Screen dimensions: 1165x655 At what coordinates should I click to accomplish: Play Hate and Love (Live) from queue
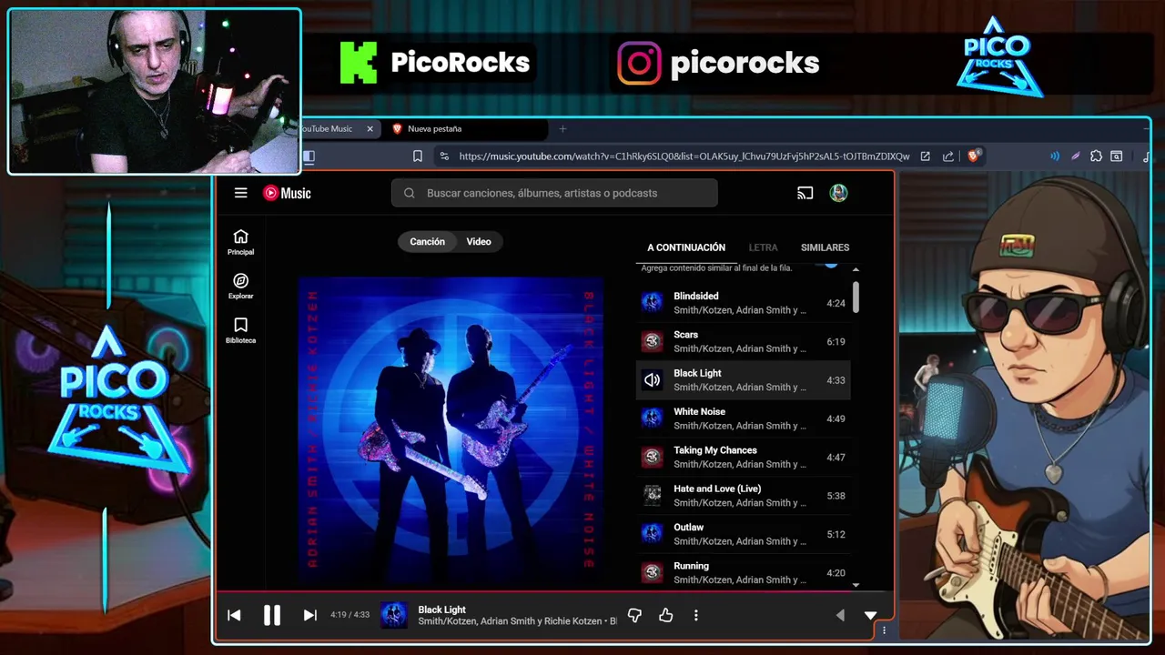click(744, 495)
